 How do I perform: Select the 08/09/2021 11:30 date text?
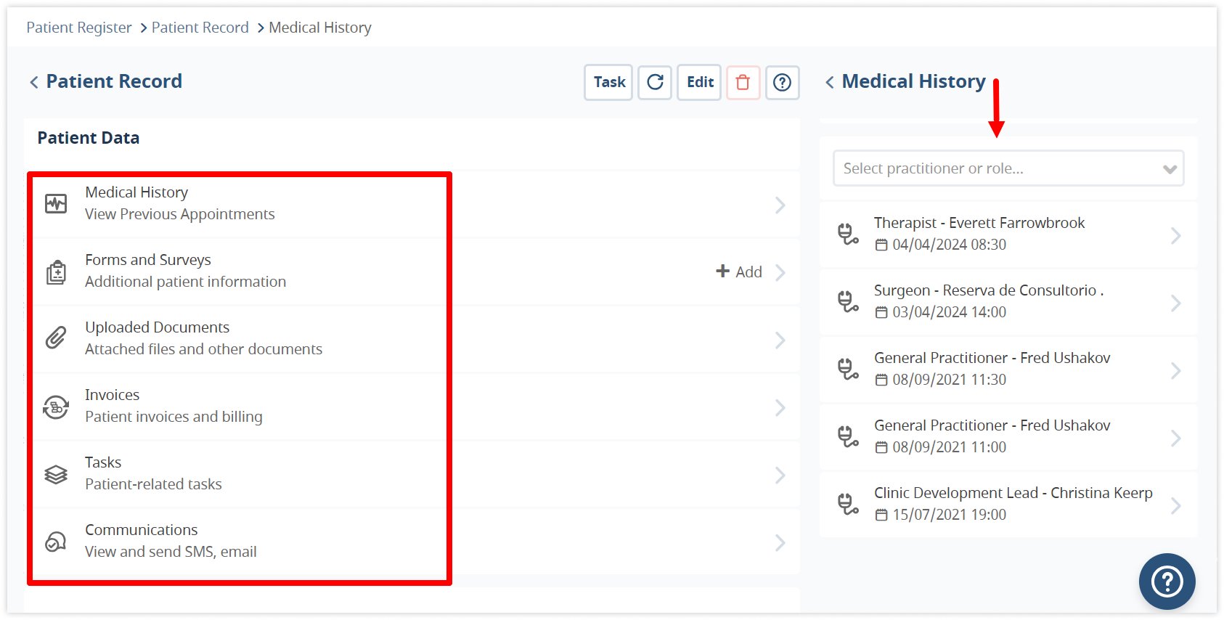point(949,380)
